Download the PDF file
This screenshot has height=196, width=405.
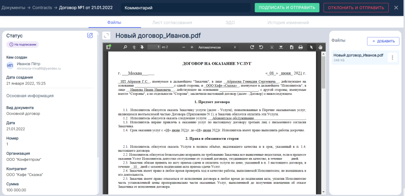pyautogui.click(x=291, y=47)
